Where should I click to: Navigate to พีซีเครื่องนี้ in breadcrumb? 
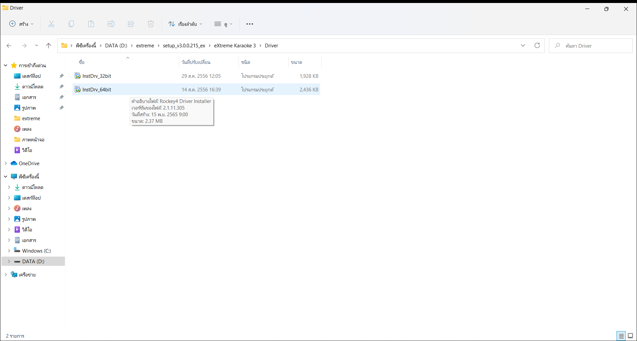pyautogui.click(x=86, y=45)
